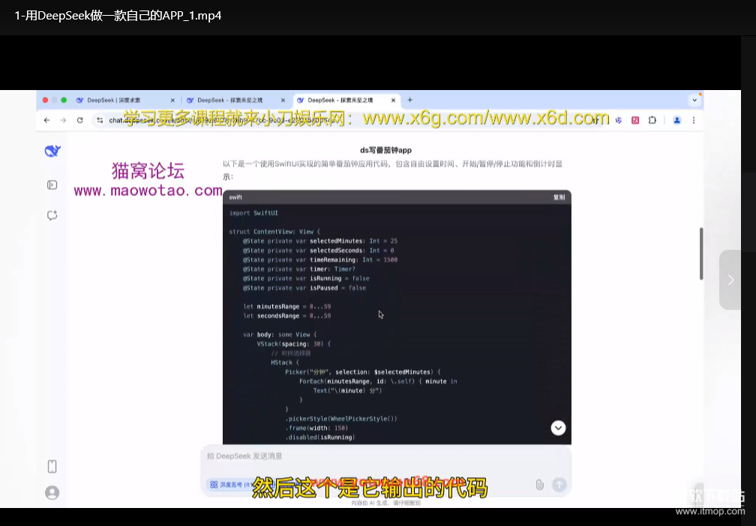Open the browser profile avatar icon
The height and width of the screenshot is (526, 756).
[677, 120]
